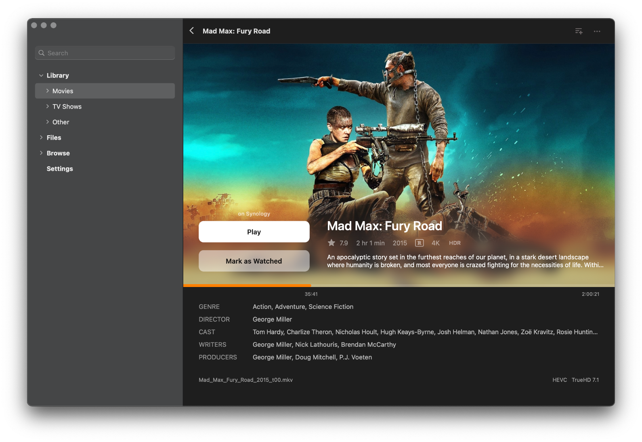Click the red close window button
The height and width of the screenshot is (442, 642).
(x=34, y=25)
